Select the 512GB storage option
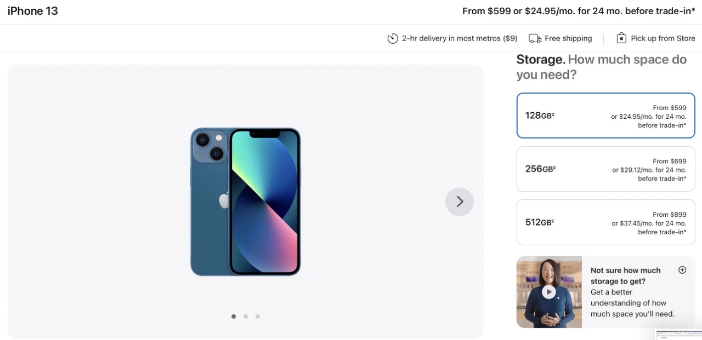Image resolution: width=702 pixels, height=340 pixels. coord(605,222)
